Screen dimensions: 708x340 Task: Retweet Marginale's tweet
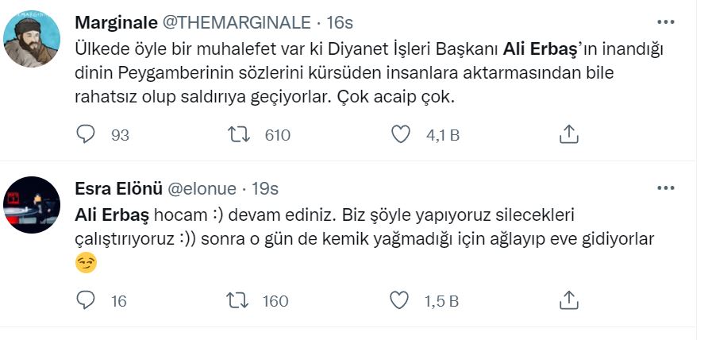pos(238,135)
